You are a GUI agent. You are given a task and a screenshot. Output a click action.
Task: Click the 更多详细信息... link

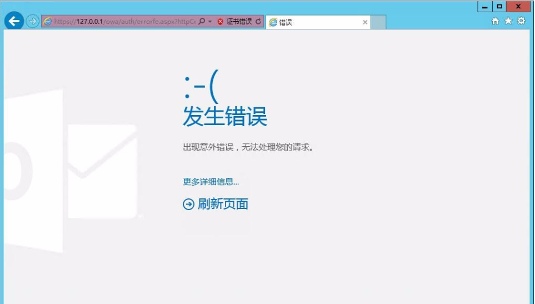point(211,182)
